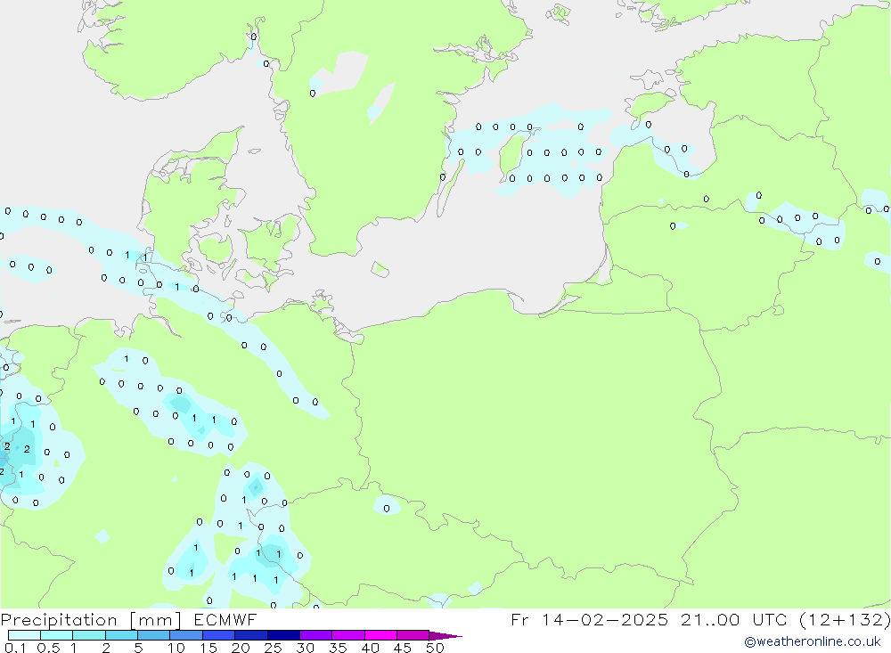Select the 15–20 mm legend swatch
The height and width of the screenshot is (653, 891).
(x=218, y=635)
